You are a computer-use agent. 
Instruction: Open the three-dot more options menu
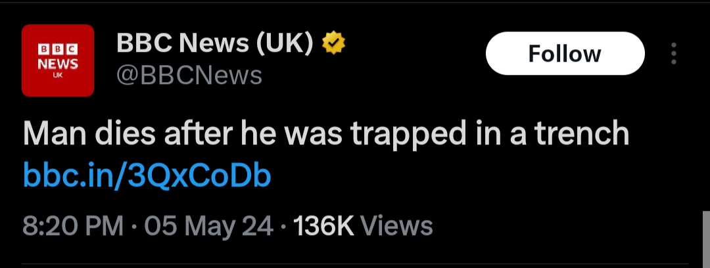point(673,54)
